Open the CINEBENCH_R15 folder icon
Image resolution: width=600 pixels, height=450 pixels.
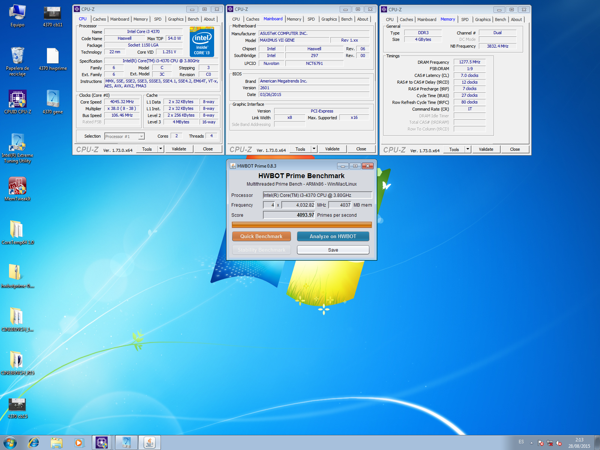[x=17, y=363]
